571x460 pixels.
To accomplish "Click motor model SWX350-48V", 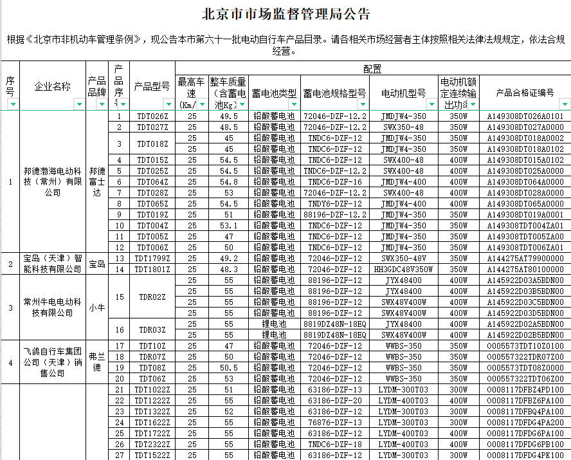I will coord(403,258).
